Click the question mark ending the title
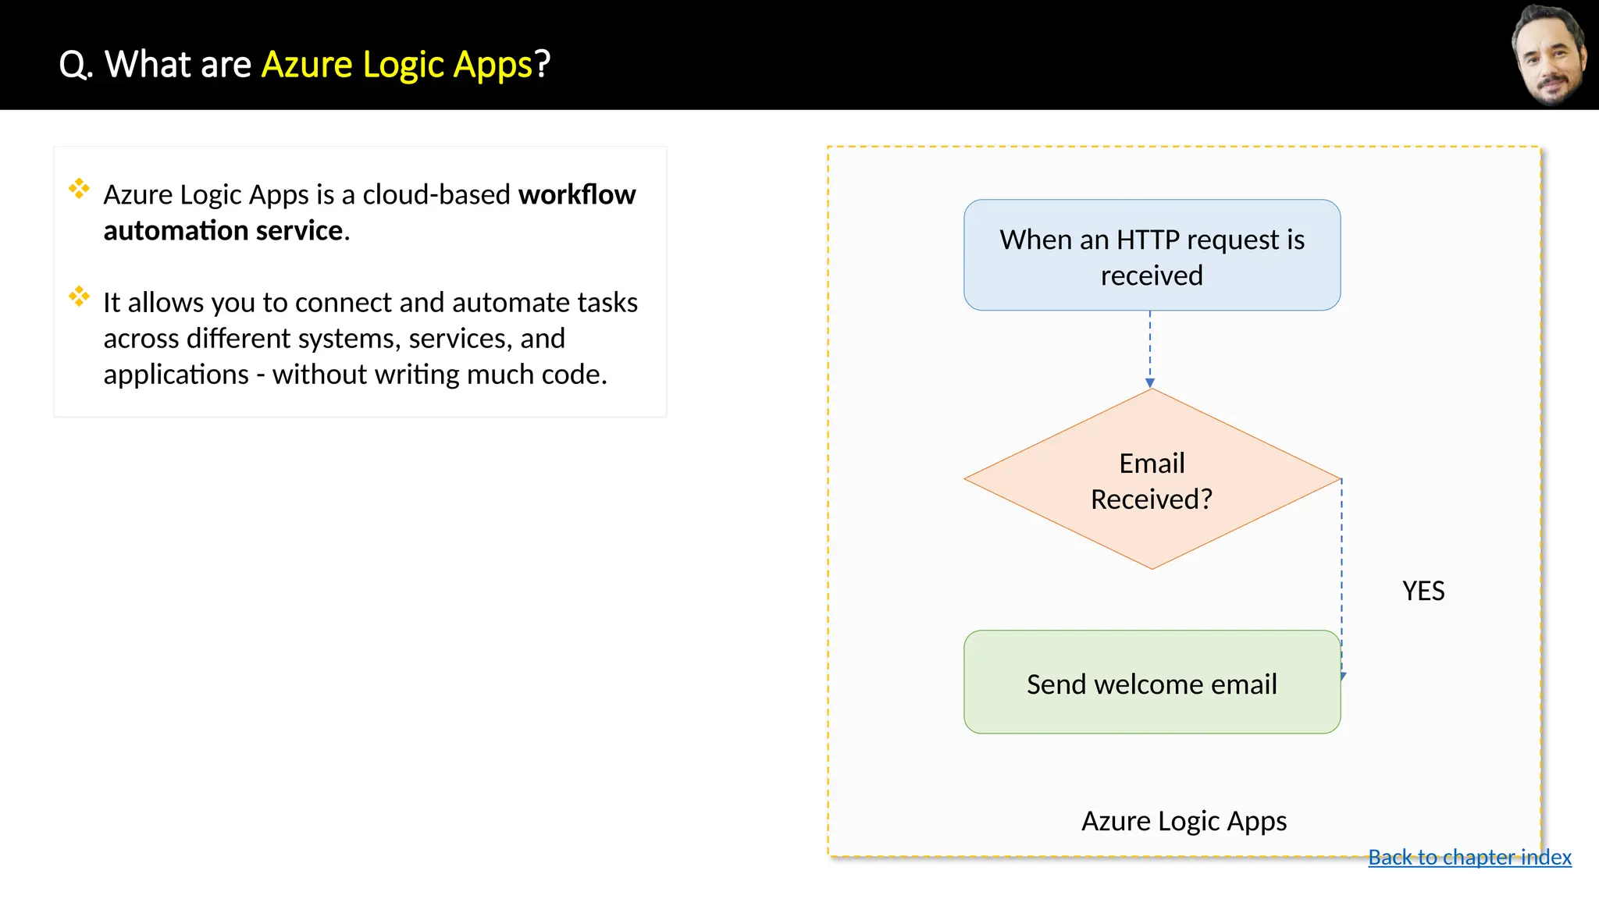The image size is (1599, 899). pos(543,64)
